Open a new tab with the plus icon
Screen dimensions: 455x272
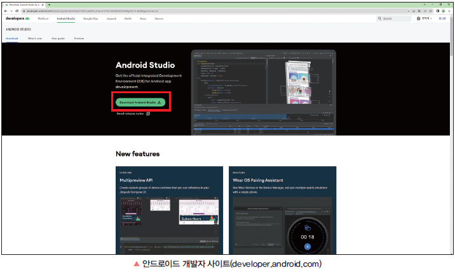click(50, 4)
